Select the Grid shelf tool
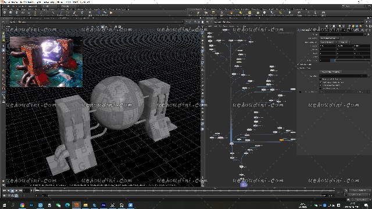 (29, 13)
